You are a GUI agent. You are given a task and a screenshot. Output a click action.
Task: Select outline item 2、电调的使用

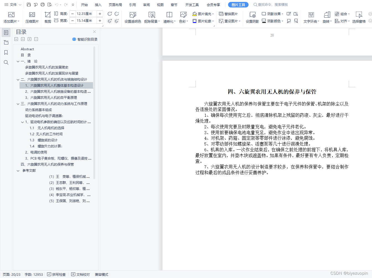click(x=36, y=152)
